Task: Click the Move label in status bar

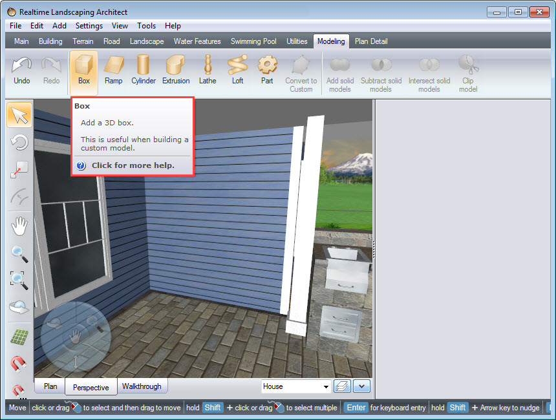Action: (17, 408)
